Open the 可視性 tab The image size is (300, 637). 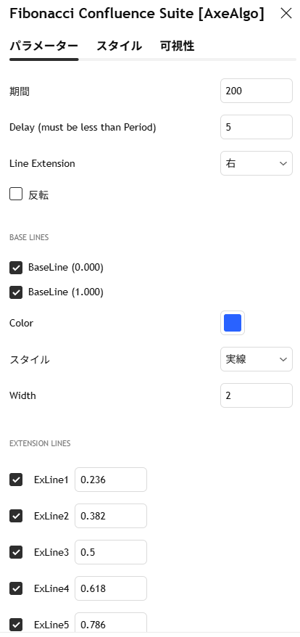click(177, 46)
